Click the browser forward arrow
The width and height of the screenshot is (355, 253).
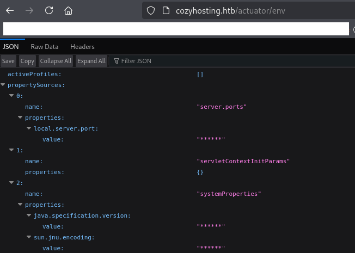(x=29, y=10)
